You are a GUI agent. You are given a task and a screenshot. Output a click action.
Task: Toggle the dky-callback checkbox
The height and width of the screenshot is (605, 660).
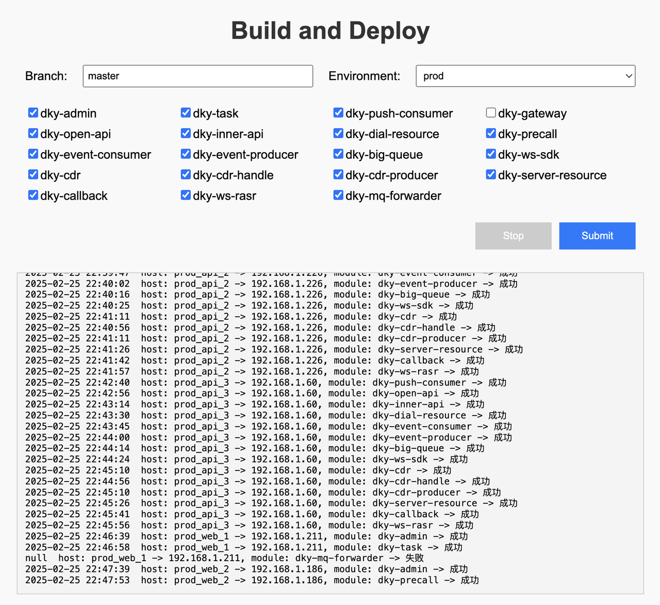(x=33, y=195)
